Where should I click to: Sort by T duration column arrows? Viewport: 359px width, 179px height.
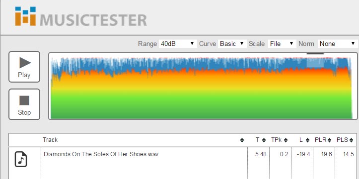[x=264, y=140]
